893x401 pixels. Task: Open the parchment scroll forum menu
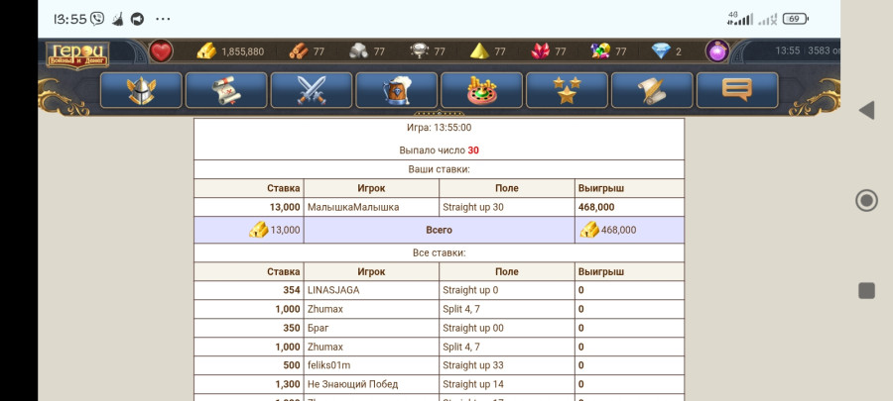pyautogui.click(x=652, y=90)
